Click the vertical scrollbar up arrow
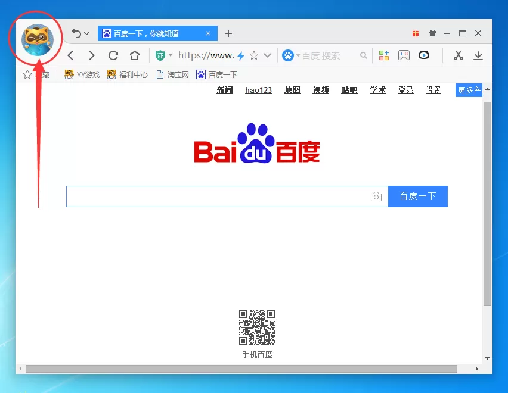The image size is (508, 393). pyautogui.click(x=487, y=89)
